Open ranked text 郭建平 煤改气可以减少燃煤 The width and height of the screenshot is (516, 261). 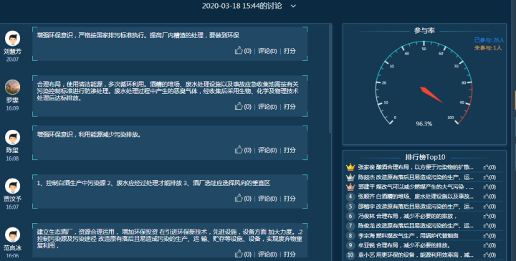coord(416,186)
